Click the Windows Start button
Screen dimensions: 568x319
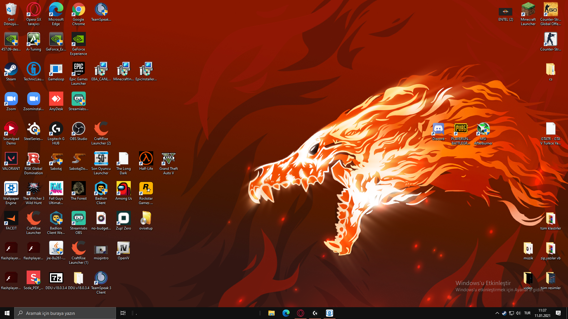coord(7,313)
